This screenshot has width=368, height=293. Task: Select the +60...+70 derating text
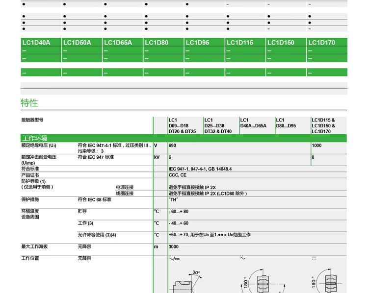210,235
